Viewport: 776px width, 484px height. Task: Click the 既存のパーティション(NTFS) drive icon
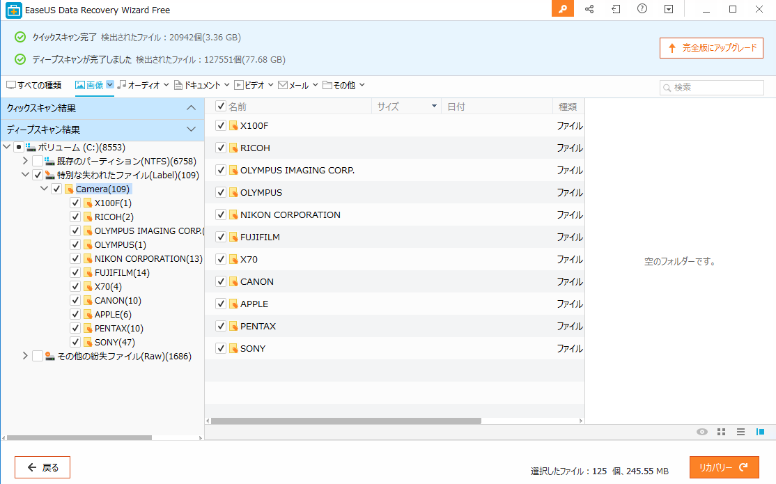[x=49, y=161]
